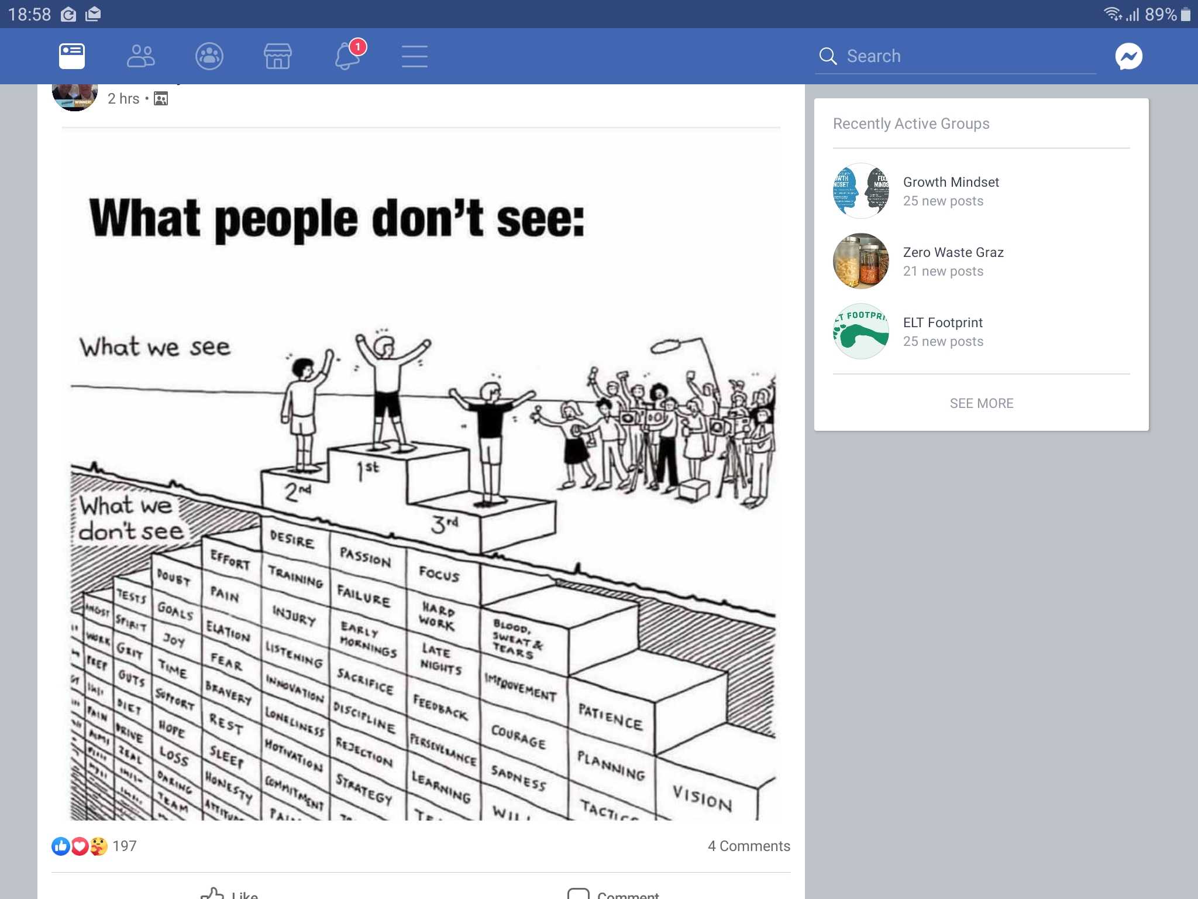
Task: Open the hamburger menu icon
Action: (x=415, y=56)
